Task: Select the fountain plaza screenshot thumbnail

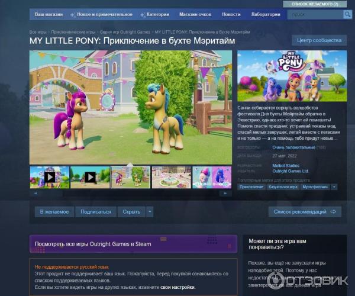Action: coord(172,178)
